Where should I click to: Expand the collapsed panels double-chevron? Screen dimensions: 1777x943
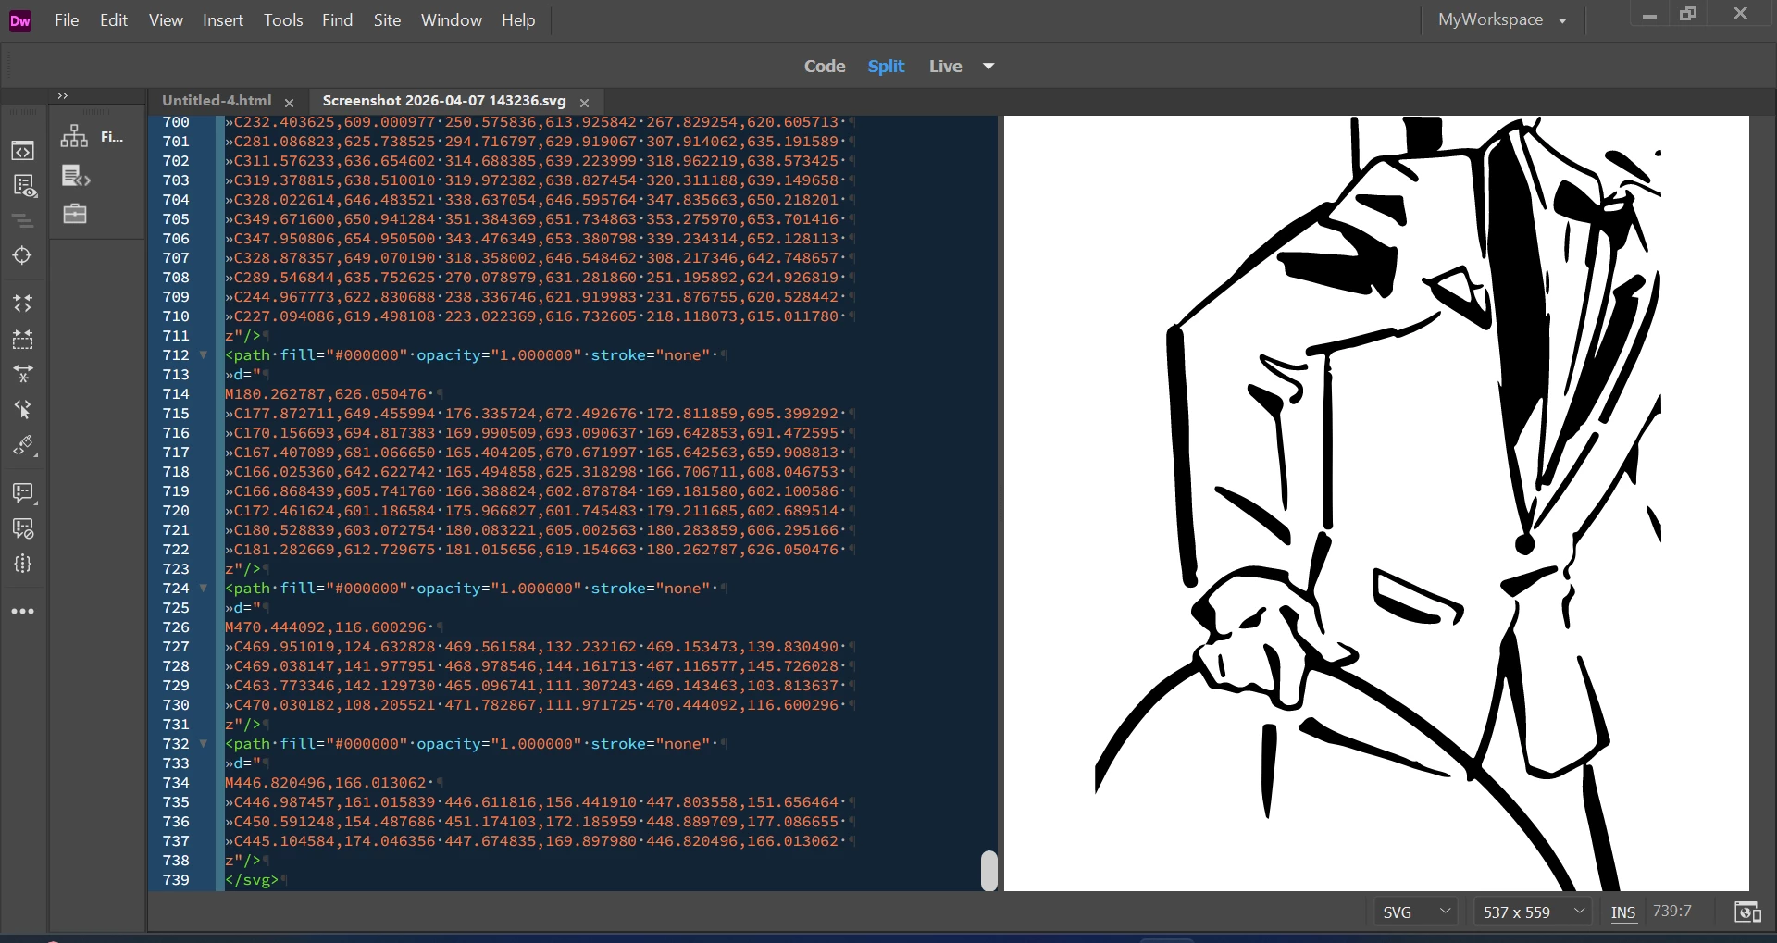click(x=63, y=95)
